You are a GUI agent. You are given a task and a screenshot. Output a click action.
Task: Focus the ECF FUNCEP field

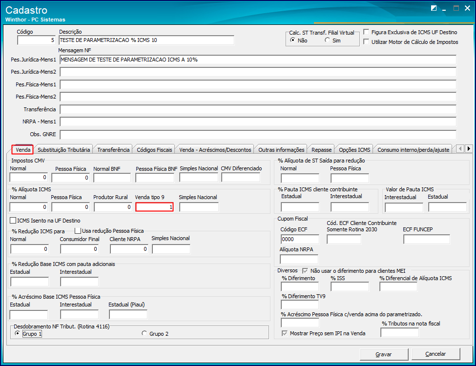(427, 239)
